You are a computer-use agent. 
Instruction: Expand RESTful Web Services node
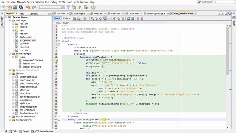10,117
